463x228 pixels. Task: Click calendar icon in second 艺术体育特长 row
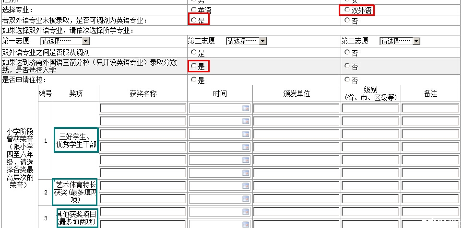246,199
